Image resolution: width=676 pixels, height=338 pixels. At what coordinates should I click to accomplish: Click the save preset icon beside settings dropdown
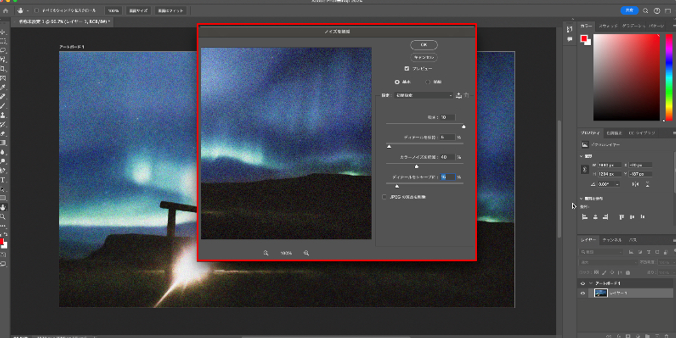click(459, 95)
